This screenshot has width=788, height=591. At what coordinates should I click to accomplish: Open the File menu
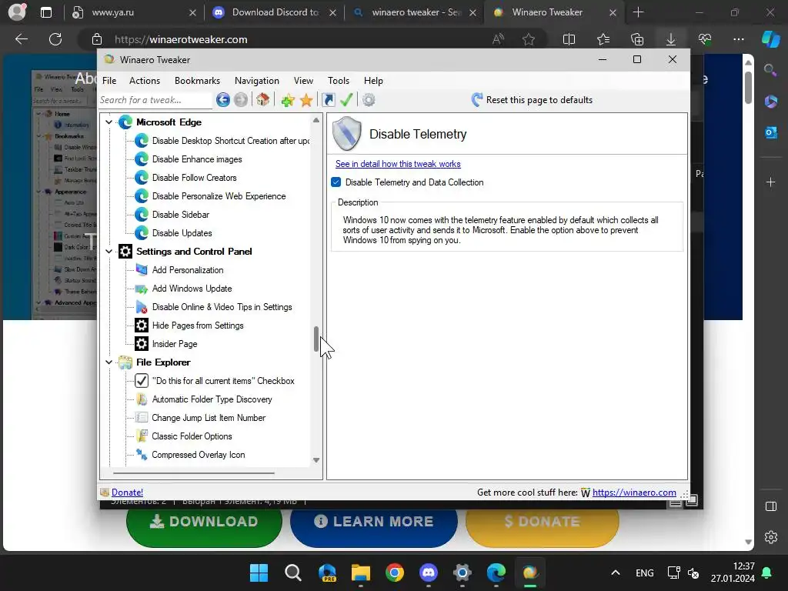point(109,81)
